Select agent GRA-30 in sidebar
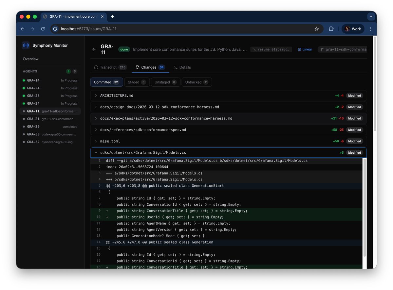This screenshot has height=290, width=393. [x=50, y=134]
